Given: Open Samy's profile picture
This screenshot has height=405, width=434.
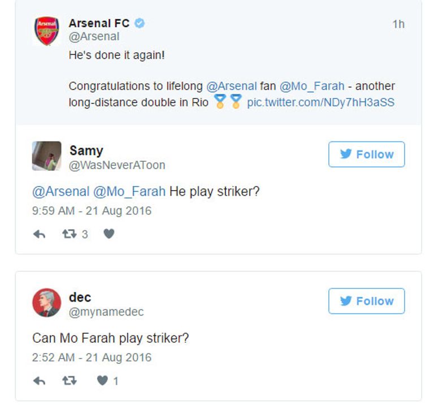Looking at the screenshot, I should click(x=46, y=156).
